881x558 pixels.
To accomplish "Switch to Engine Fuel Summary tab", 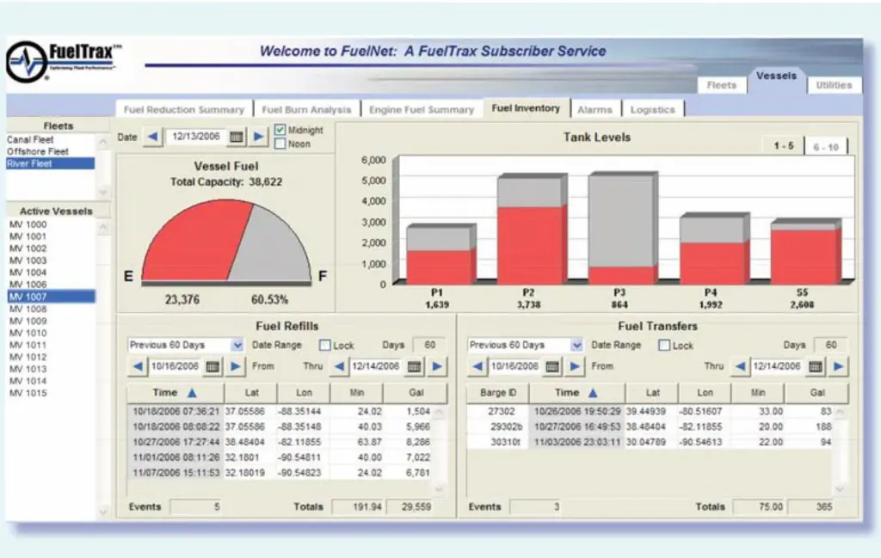I will (422, 109).
